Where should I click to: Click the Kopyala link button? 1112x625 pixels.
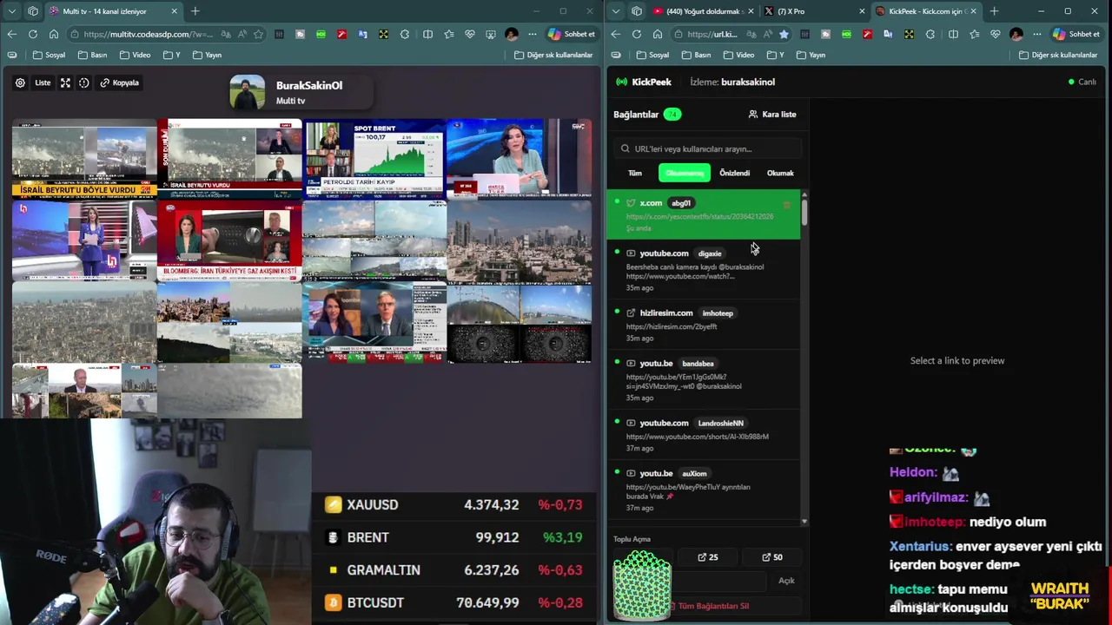point(119,82)
